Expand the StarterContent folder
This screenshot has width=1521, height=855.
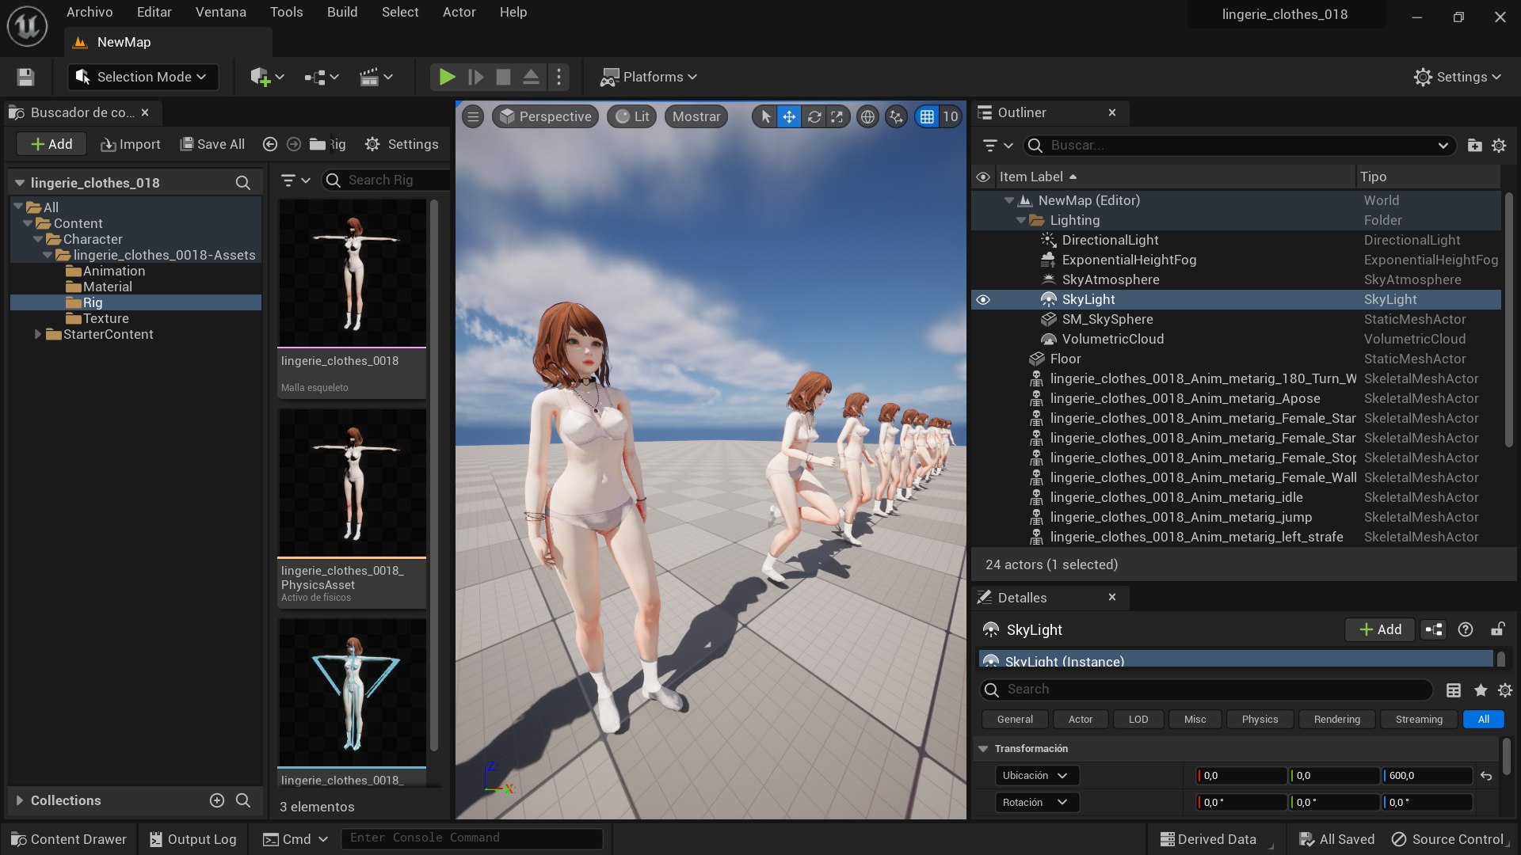[37, 334]
